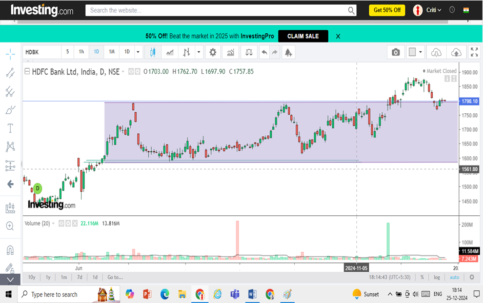This screenshot has width=483, height=303.
Task: Set the range to 10y
Action: [32, 277]
